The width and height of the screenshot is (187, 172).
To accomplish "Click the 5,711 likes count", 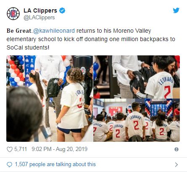I will click(x=21, y=149).
